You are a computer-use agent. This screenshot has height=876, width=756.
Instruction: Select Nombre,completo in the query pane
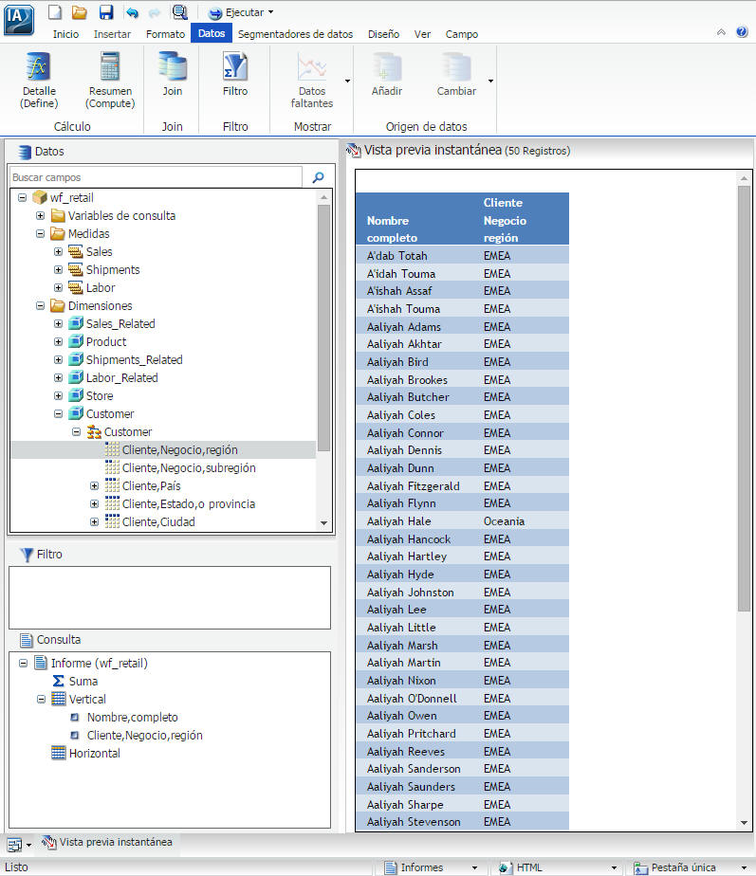tap(133, 718)
